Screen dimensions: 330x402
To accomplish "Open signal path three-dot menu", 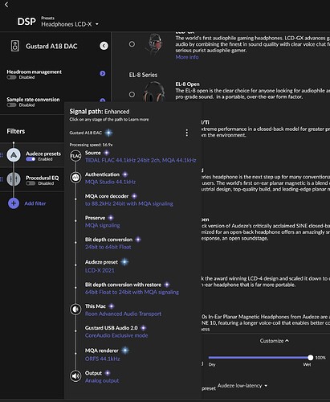I will [186, 133].
